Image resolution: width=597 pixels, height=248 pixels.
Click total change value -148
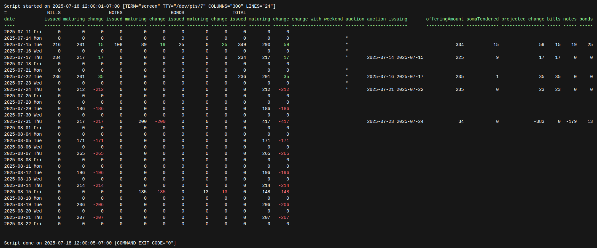284,192
